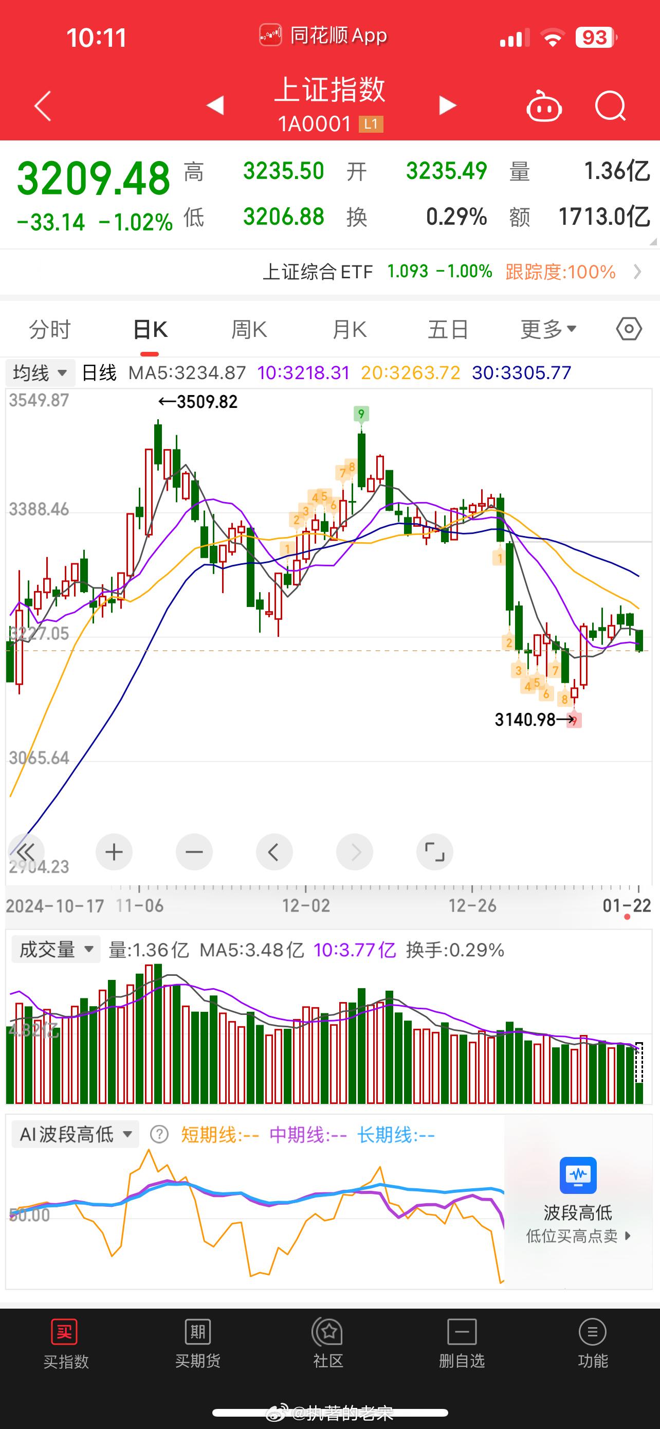Open 成交量 indicator dropdown
The height and width of the screenshot is (1429, 660).
click(56, 949)
